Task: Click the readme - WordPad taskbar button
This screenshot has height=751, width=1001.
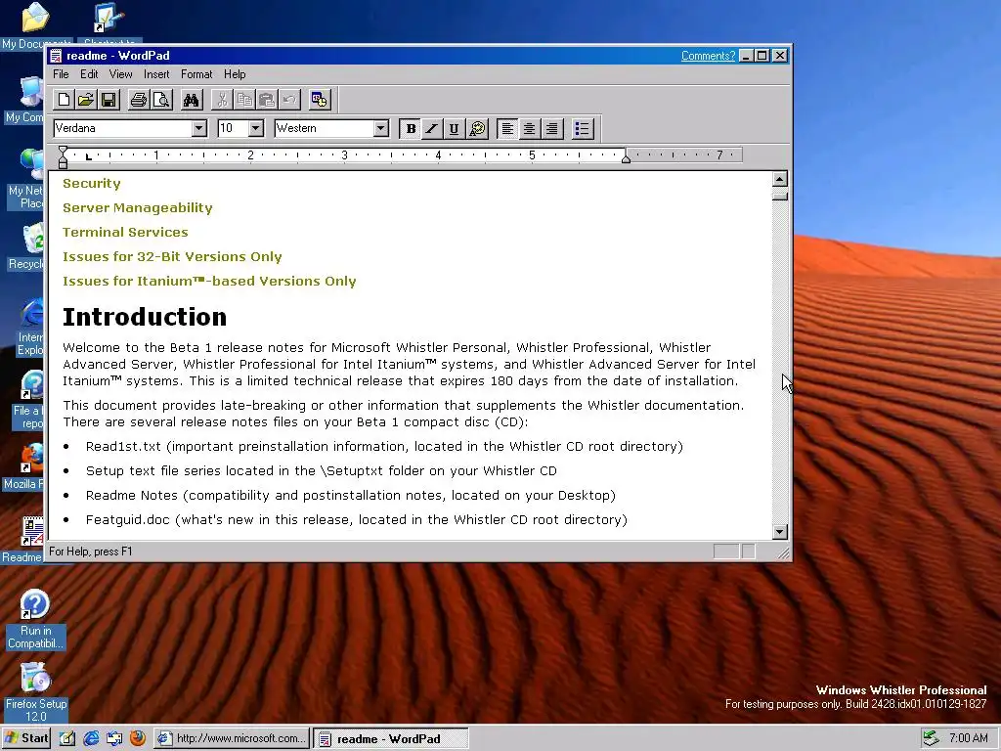Action: (x=391, y=738)
